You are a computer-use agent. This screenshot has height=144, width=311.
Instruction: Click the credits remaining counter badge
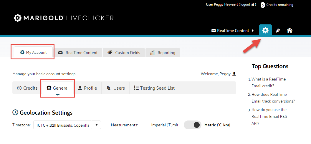tap(262, 5)
